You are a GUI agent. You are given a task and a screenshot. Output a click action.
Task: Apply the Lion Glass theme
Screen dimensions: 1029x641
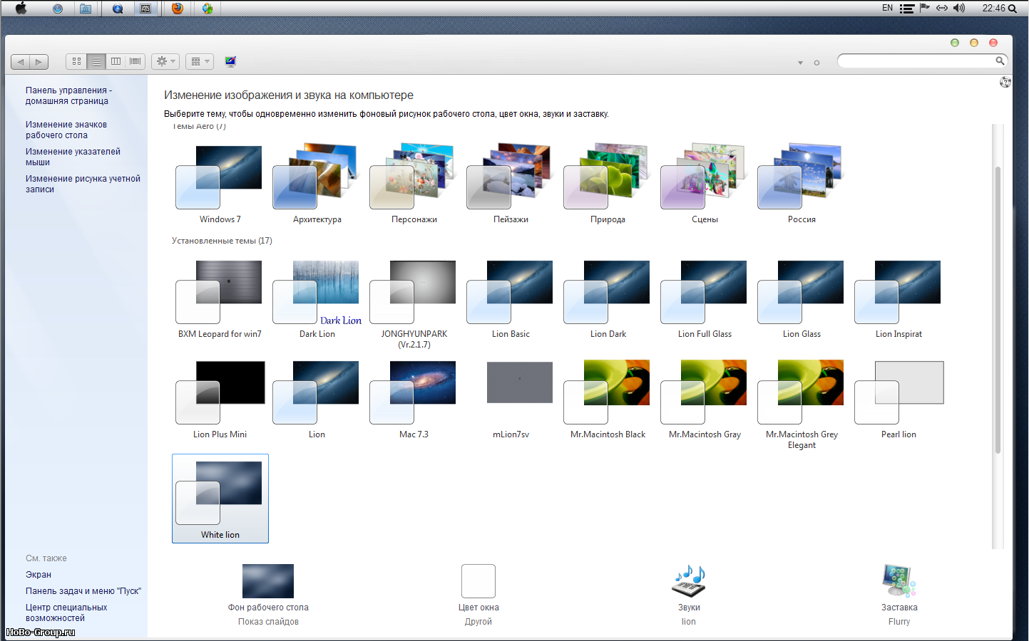click(x=802, y=299)
